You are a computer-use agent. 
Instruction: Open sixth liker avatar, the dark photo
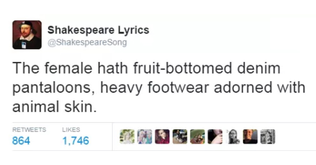tap(215, 136)
